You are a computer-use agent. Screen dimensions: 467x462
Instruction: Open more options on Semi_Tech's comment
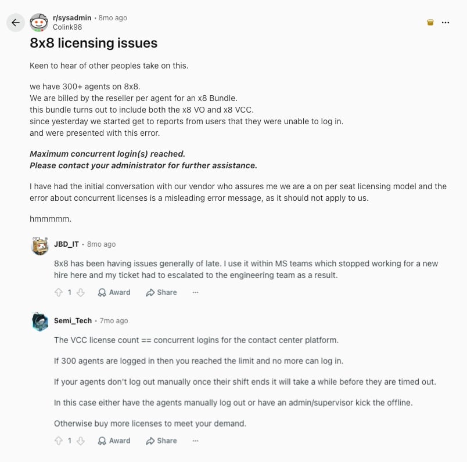(x=195, y=441)
